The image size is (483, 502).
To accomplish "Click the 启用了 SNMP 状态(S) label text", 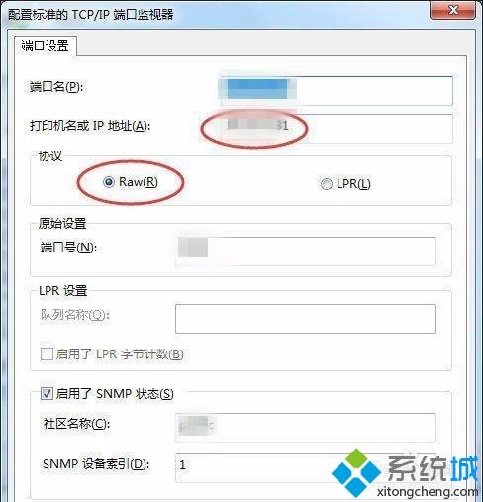I will click(x=115, y=394).
